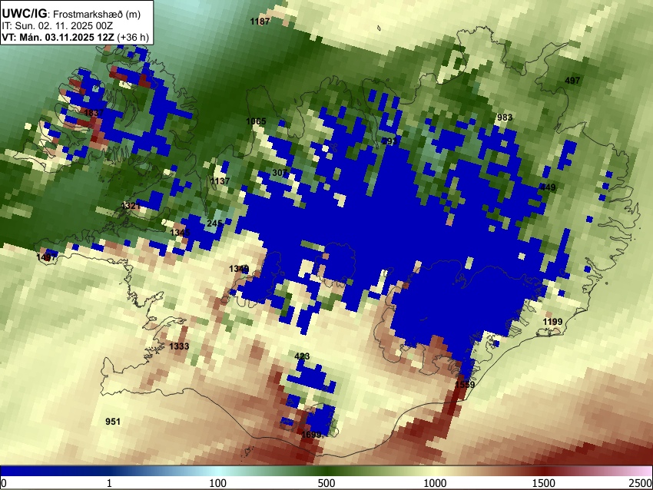Viewport: 653px width, 490px height.
Task: Click the title text "UWC/IG: Frostmarkshæð (m)"
Action: (71, 14)
